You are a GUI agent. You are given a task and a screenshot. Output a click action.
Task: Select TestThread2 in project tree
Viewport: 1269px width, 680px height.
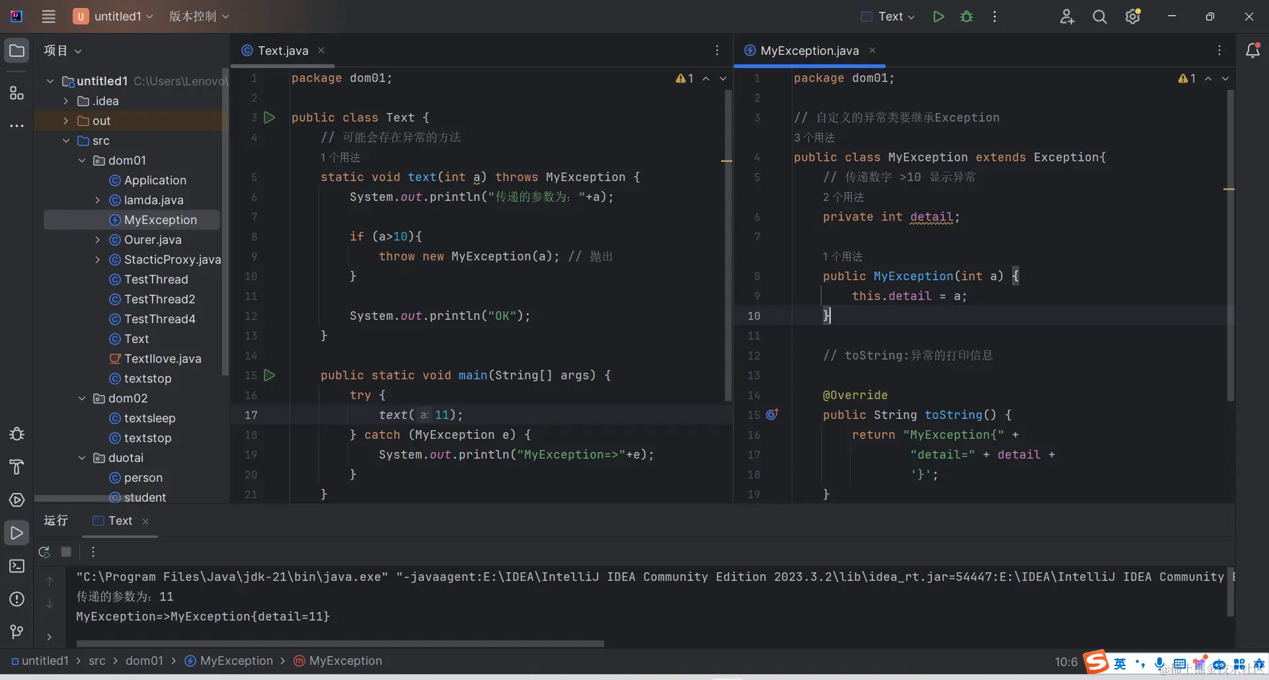coord(152,299)
